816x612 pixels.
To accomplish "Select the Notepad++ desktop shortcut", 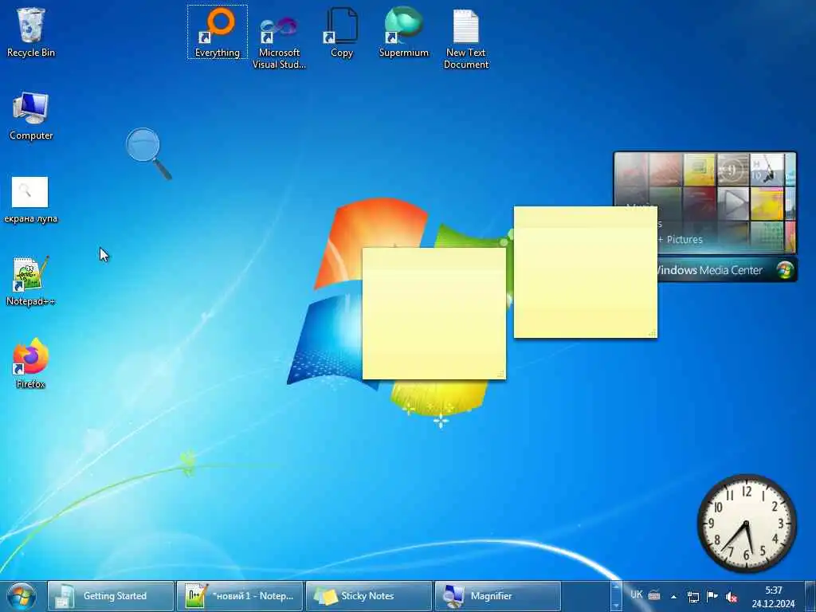I will 30,281.
